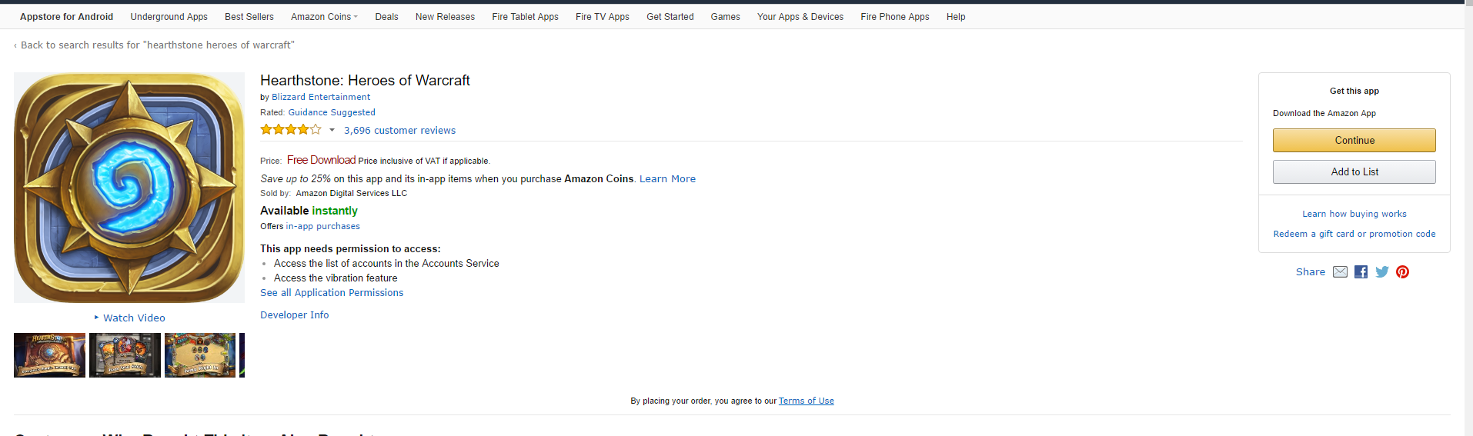See all Application Permissions
This screenshot has width=1473, height=436.
tap(332, 292)
